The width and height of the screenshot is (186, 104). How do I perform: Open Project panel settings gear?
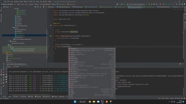pyautogui.click(x=44, y=7)
